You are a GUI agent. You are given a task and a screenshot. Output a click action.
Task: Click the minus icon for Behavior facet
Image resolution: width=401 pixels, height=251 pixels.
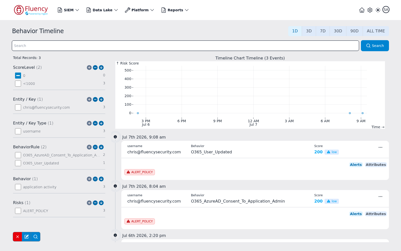point(95,179)
